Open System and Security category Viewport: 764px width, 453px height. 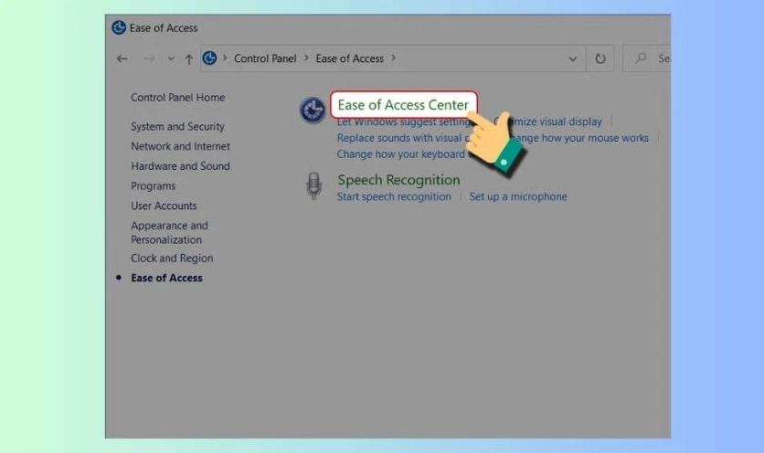(177, 127)
